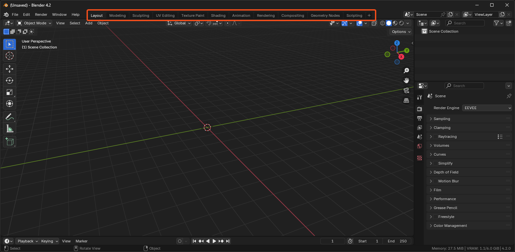The height and width of the screenshot is (252, 515).
Task: Expand the Sampling panel
Action: click(x=469, y=119)
